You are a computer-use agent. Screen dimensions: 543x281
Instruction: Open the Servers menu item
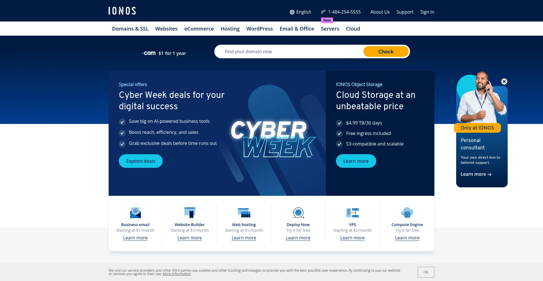tap(330, 29)
